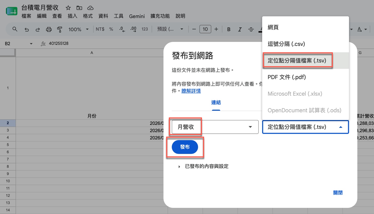Open the 資料 menu
Image resolution: width=374 pixels, height=214 pixels.
point(103,16)
